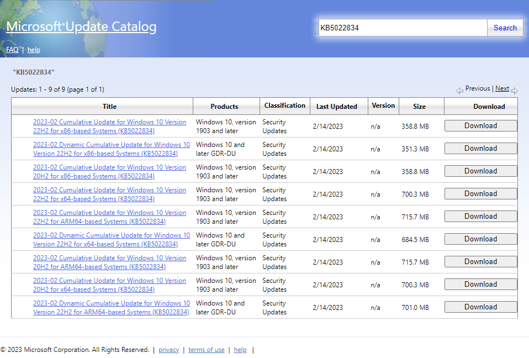Open the Microsoft Update Catalog home link
The width and height of the screenshot is (529, 358).
[x=81, y=27]
